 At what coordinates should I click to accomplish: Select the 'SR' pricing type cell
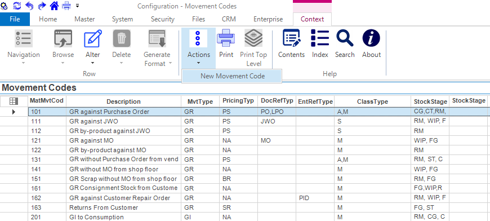coord(238,207)
